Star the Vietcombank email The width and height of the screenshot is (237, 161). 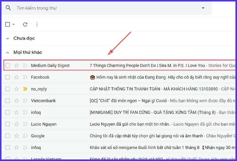(x=17, y=101)
